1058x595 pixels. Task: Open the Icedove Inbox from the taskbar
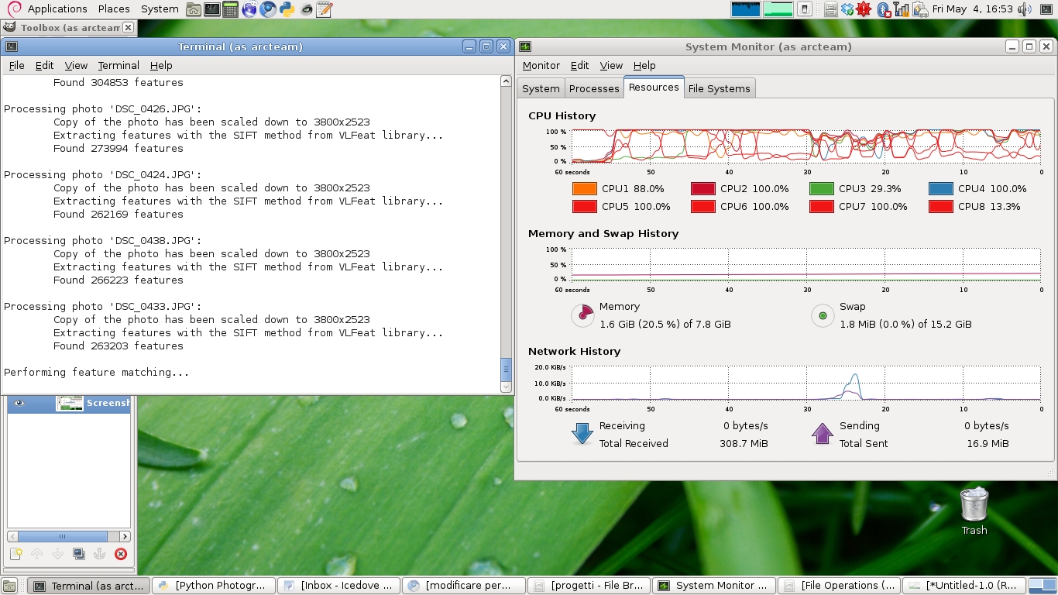[x=338, y=585]
